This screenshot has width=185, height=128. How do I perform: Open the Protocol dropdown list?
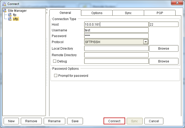pyautogui.click(x=146, y=42)
